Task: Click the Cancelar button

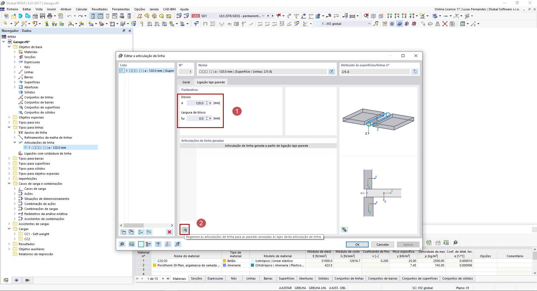Action: [x=383, y=245]
